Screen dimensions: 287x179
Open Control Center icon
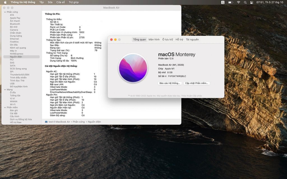[251, 2]
